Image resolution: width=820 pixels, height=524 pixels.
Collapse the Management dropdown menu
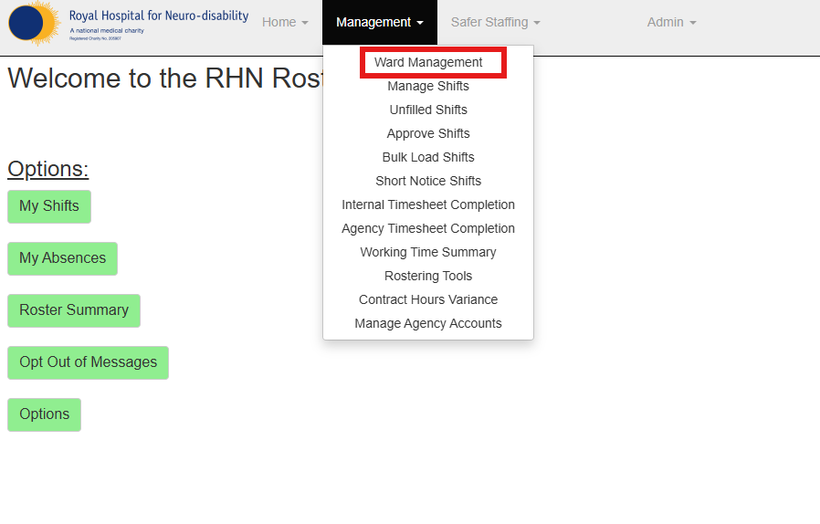[x=380, y=22]
